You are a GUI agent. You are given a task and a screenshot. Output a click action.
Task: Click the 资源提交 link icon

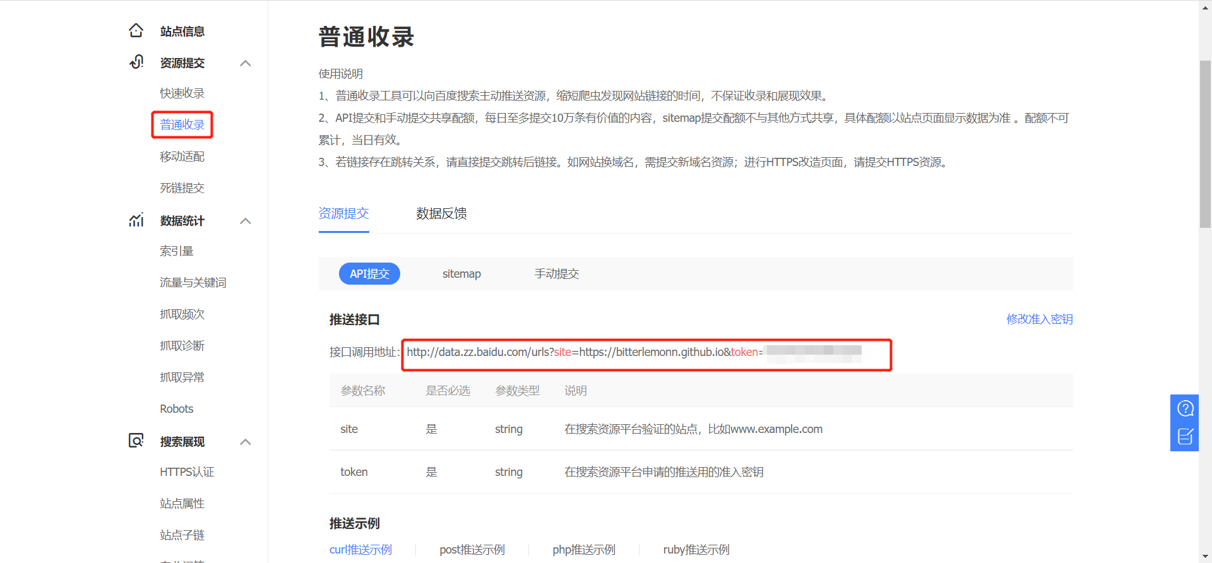tap(136, 62)
